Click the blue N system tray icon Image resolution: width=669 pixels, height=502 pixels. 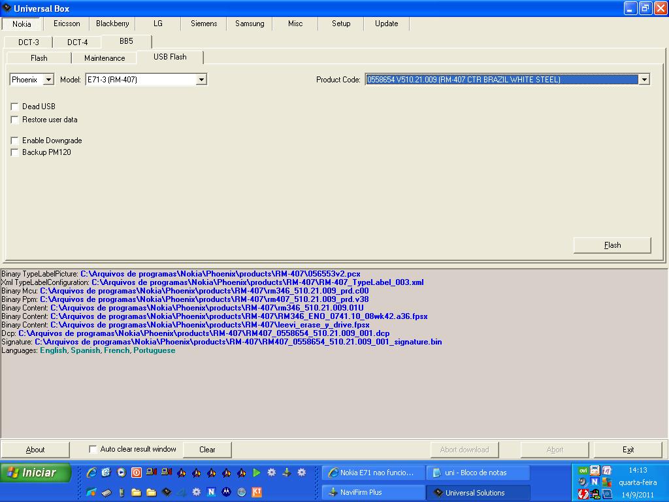point(595,482)
